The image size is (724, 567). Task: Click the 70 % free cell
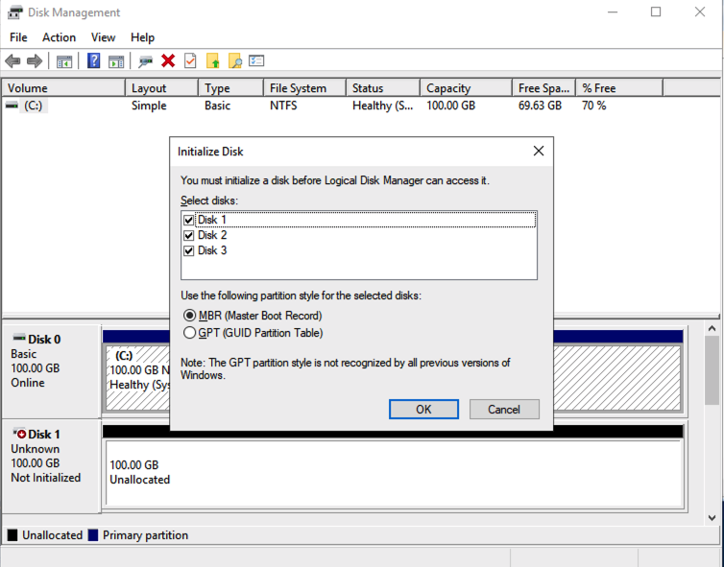click(593, 106)
